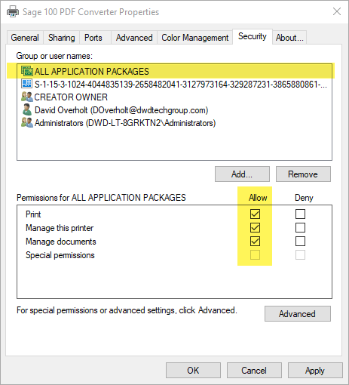Click the Print permission label
The height and width of the screenshot is (385, 349).
[x=33, y=214]
